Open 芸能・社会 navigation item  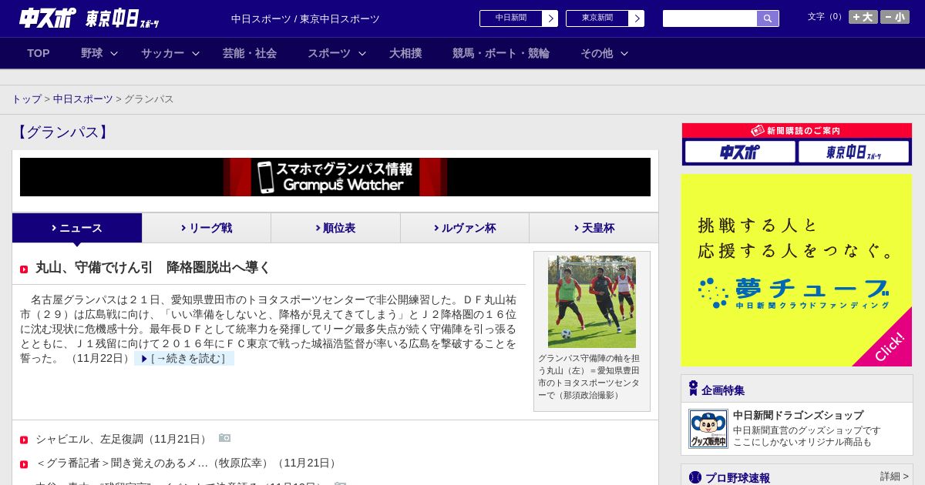pyautogui.click(x=250, y=53)
